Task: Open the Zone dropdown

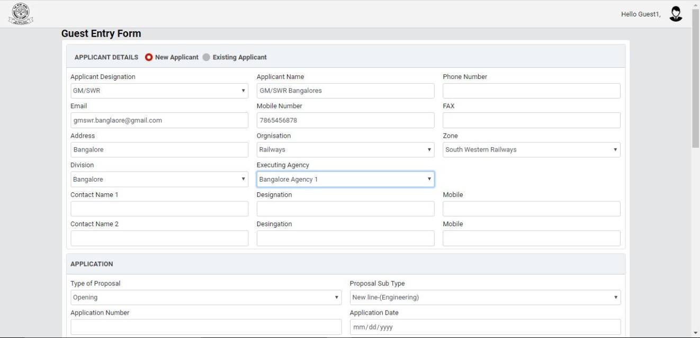Action: pyautogui.click(x=531, y=150)
